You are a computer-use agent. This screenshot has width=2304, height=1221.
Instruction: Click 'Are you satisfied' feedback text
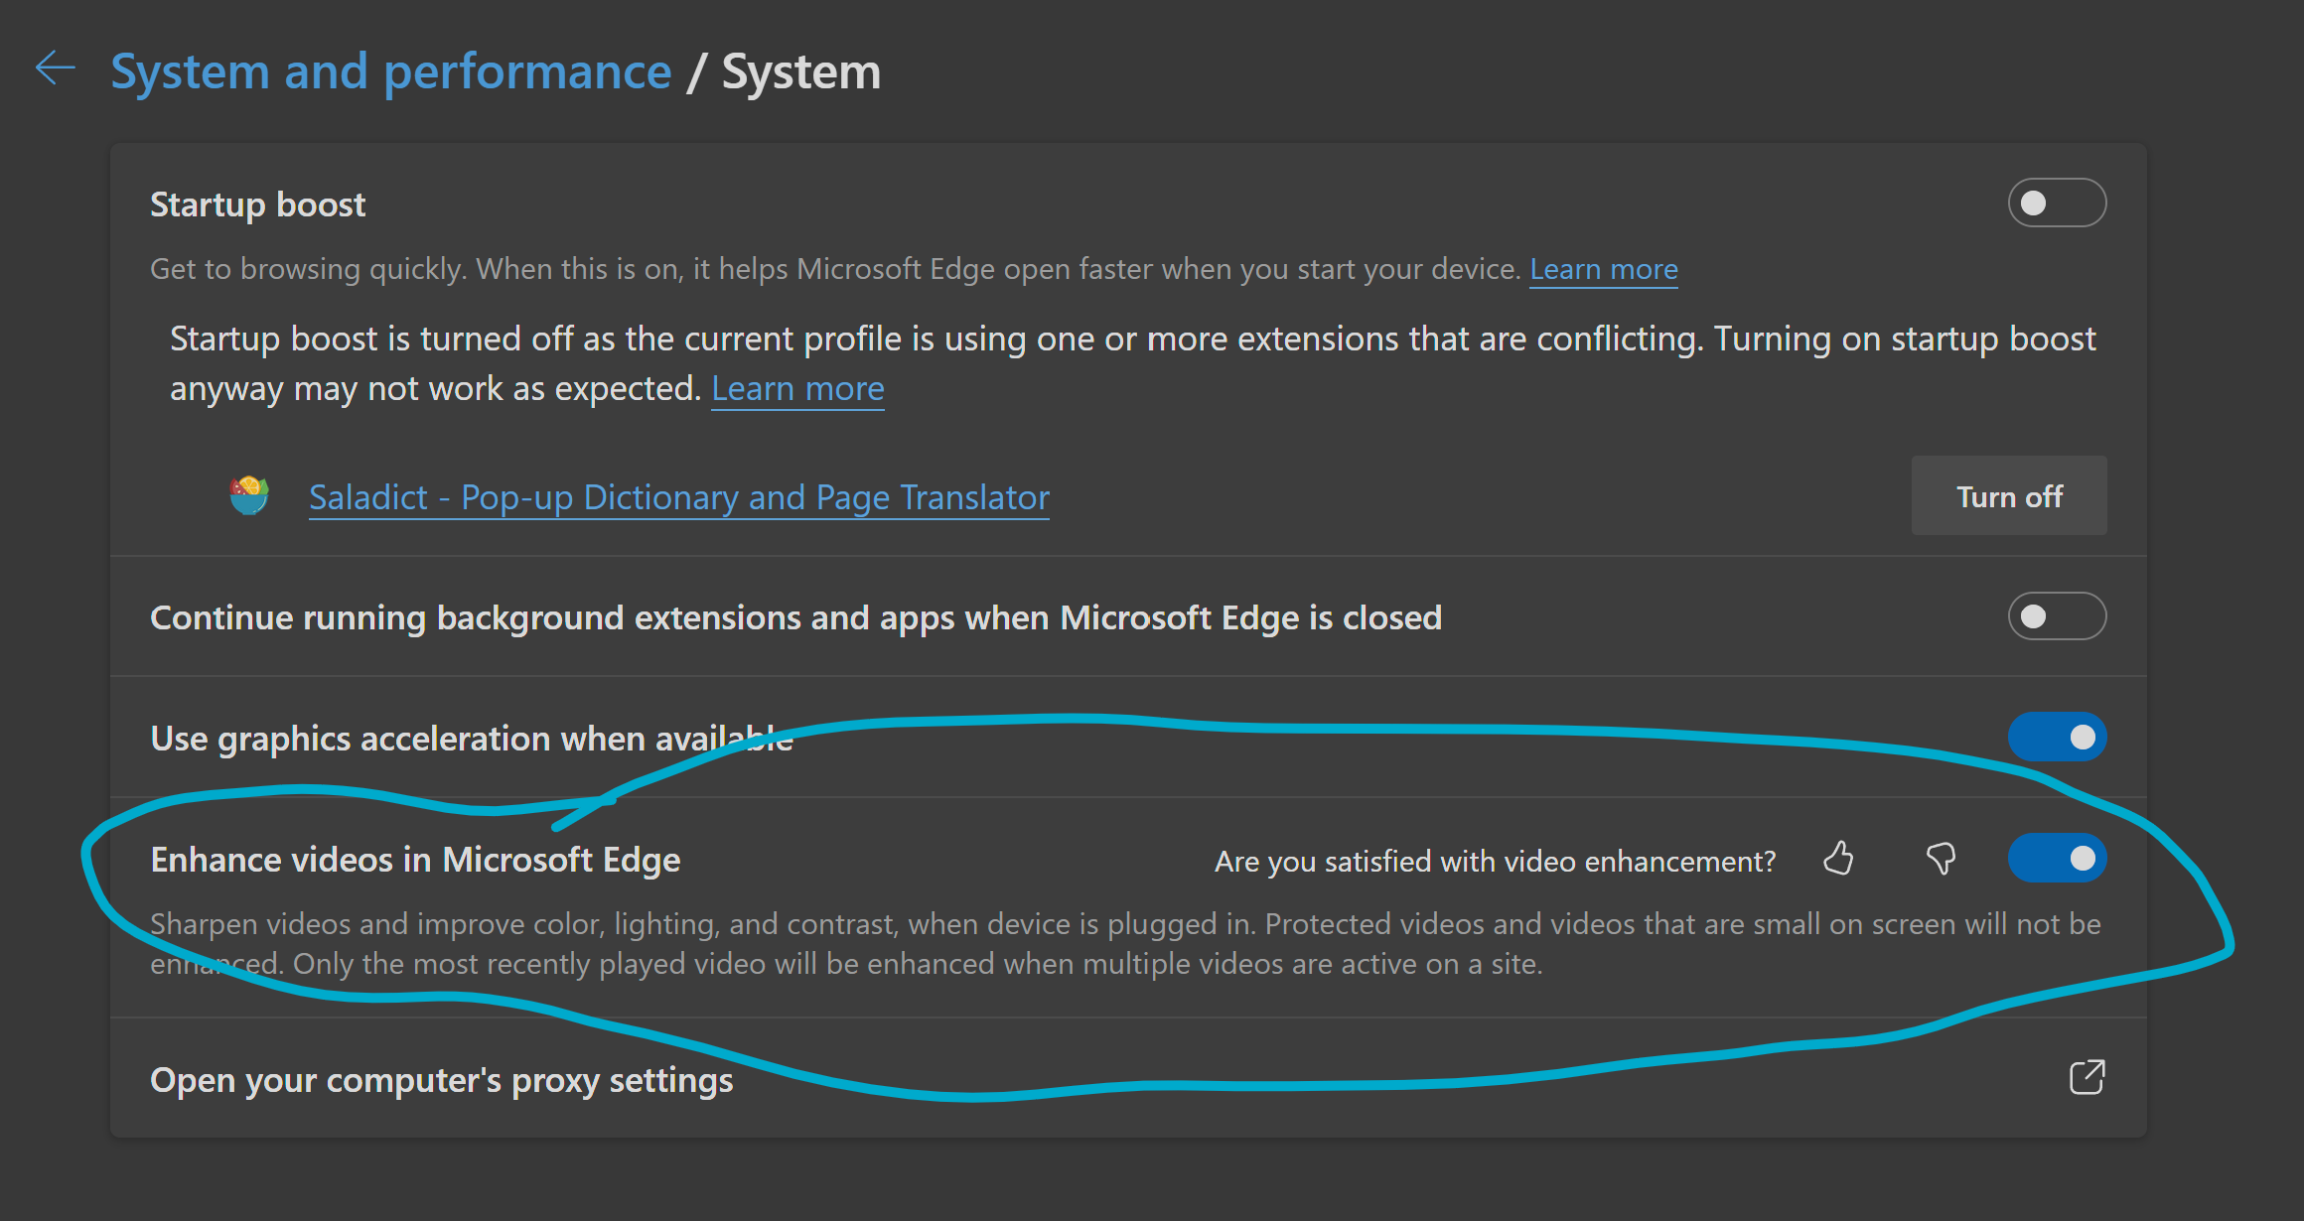click(x=1495, y=862)
